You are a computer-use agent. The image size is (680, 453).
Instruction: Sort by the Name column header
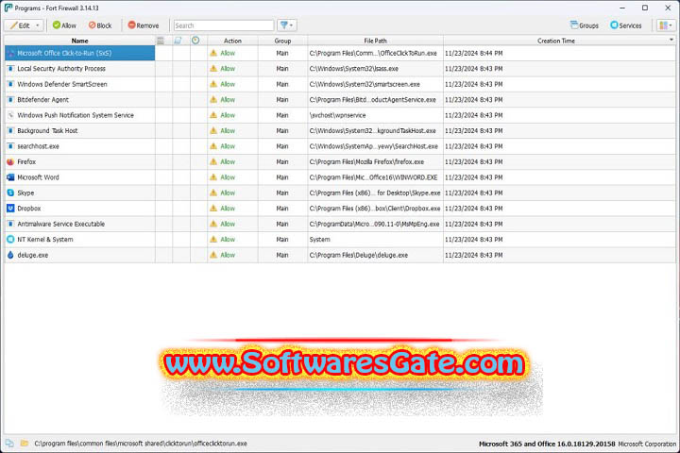pyautogui.click(x=79, y=41)
